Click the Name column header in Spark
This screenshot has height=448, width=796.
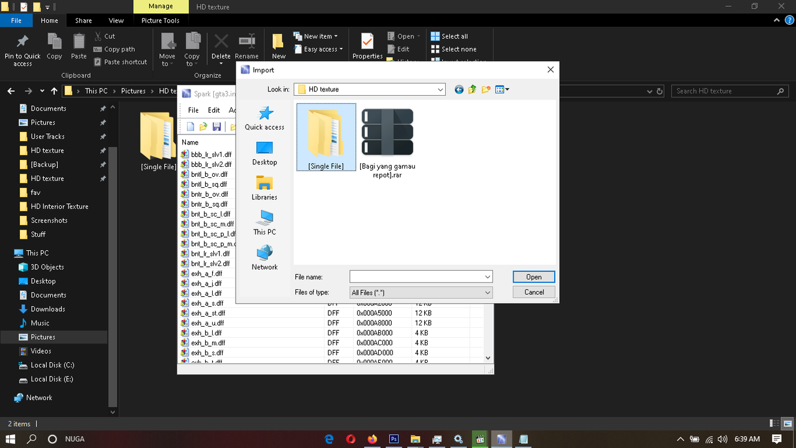[190, 142]
